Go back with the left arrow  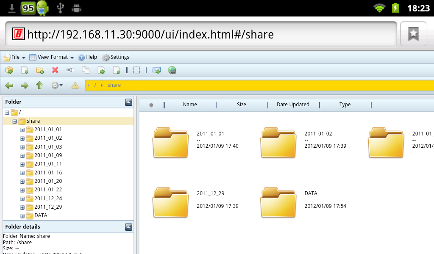click(9, 86)
